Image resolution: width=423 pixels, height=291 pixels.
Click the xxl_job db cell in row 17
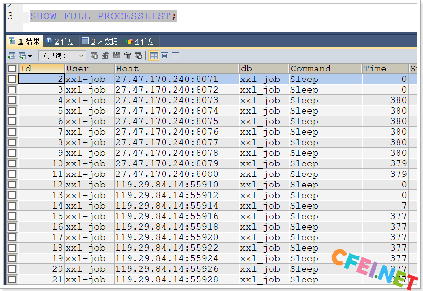pyautogui.click(x=264, y=237)
